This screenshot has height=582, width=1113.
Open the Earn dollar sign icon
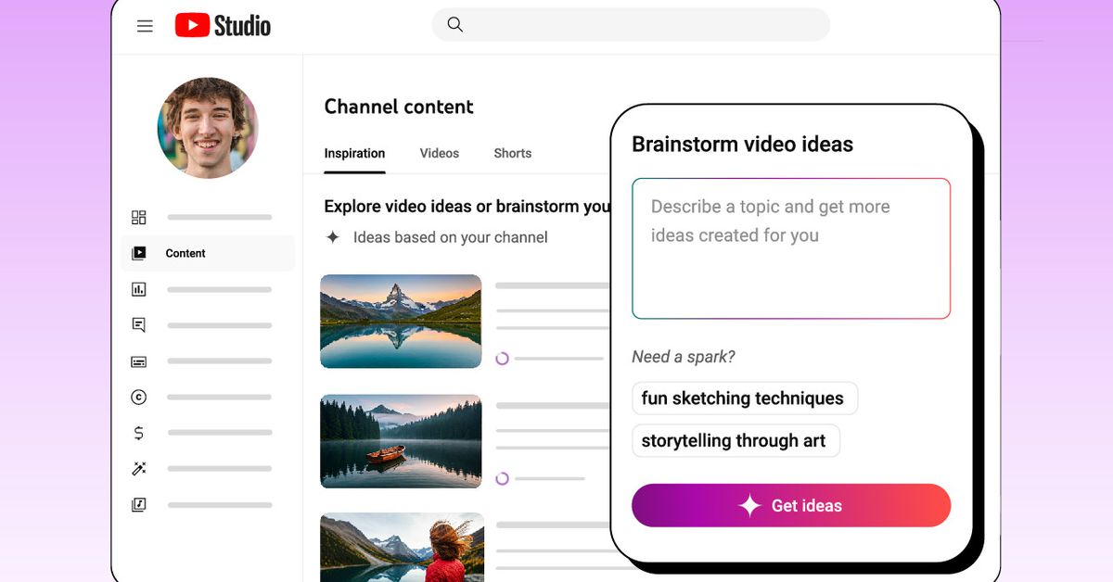point(139,433)
